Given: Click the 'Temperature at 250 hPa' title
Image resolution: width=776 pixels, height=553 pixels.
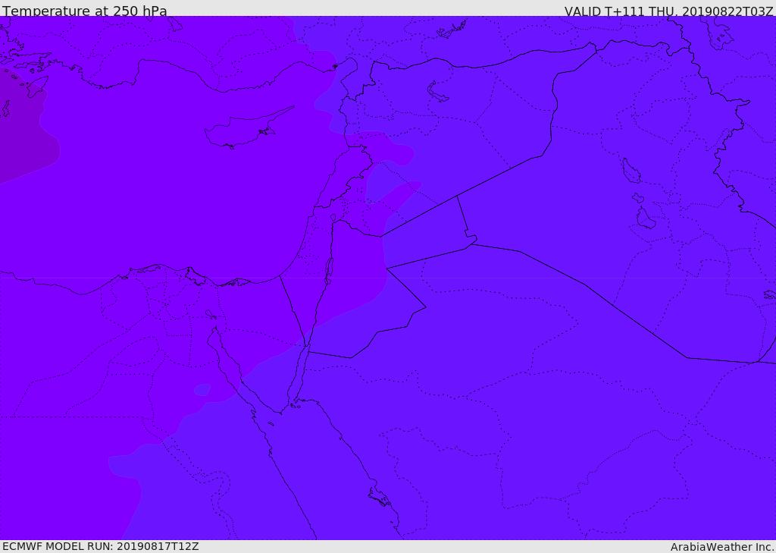Looking at the screenshot, I should [x=85, y=11].
